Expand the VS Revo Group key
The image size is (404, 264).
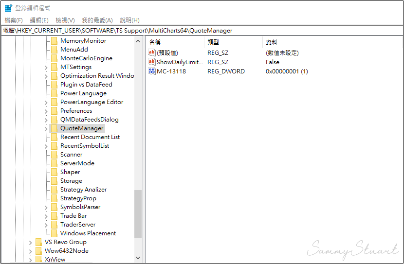(30, 243)
